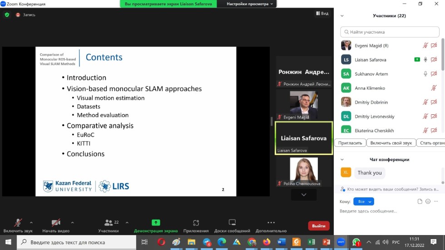This screenshot has width=445, height=250.
Task: Open Доски сообщений whiteboards icon
Action: pos(232,223)
